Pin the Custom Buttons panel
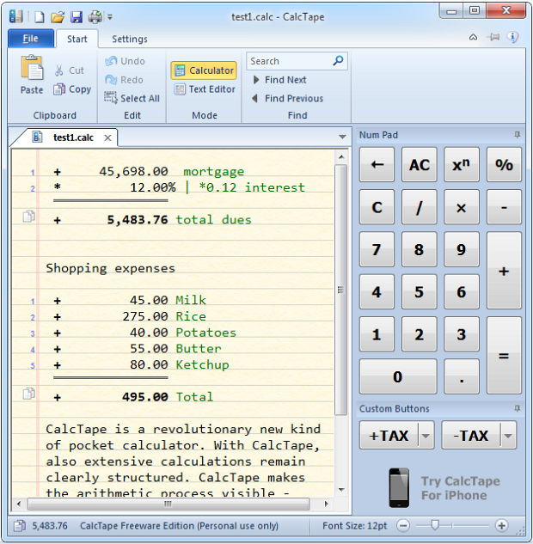533x544 pixels. (517, 408)
